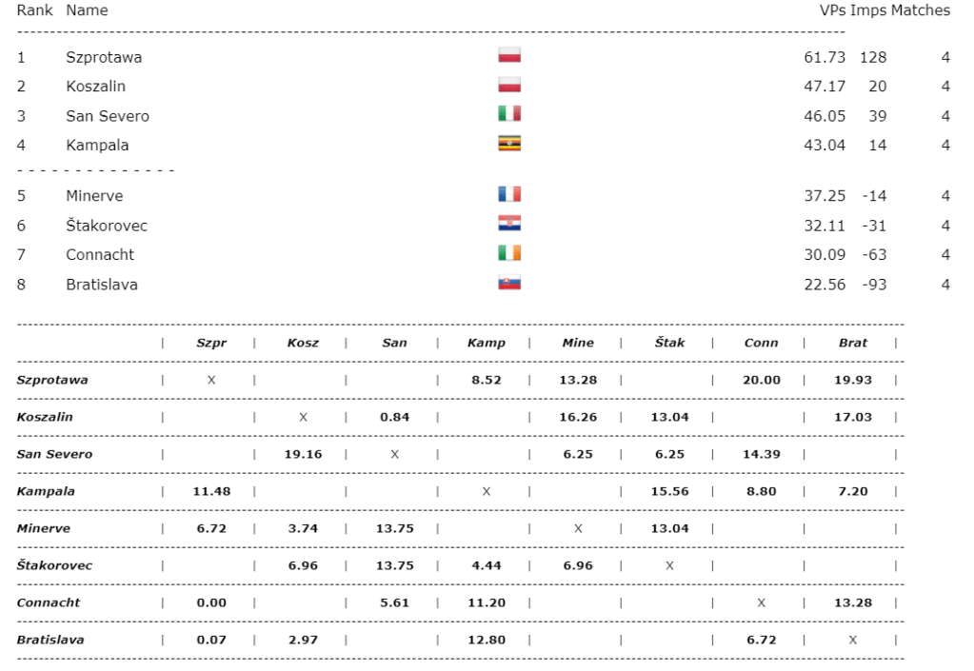Click the France flag for Minerve
Viewport: 974px width, 671px height.
(509, 194)
